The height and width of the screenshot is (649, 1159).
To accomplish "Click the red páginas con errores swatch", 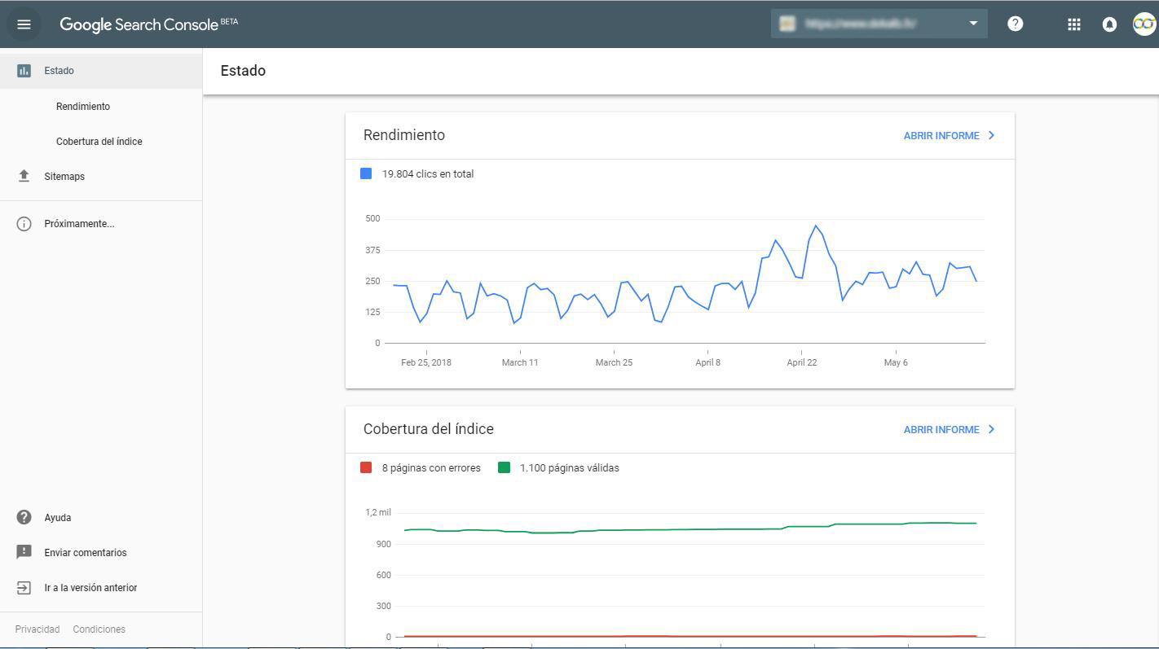I will tap(366, 467).
